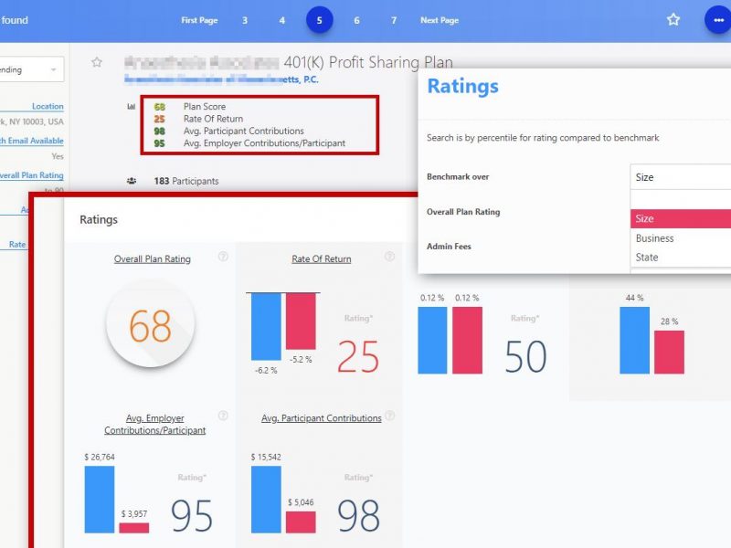Click the participants people icon
Screen dimensions: 731x548
click(x=132, y=181)
